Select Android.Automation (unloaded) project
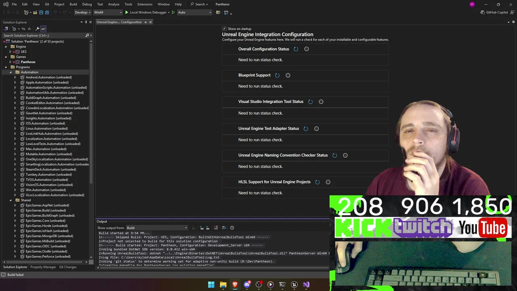This screenshot has height=291, width=517. pos(48,77)
